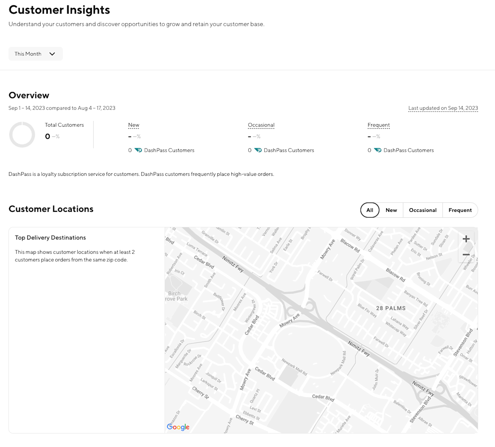
Task: Open the Last updated on Sep 14 link
Action: [x=443, y=108]
